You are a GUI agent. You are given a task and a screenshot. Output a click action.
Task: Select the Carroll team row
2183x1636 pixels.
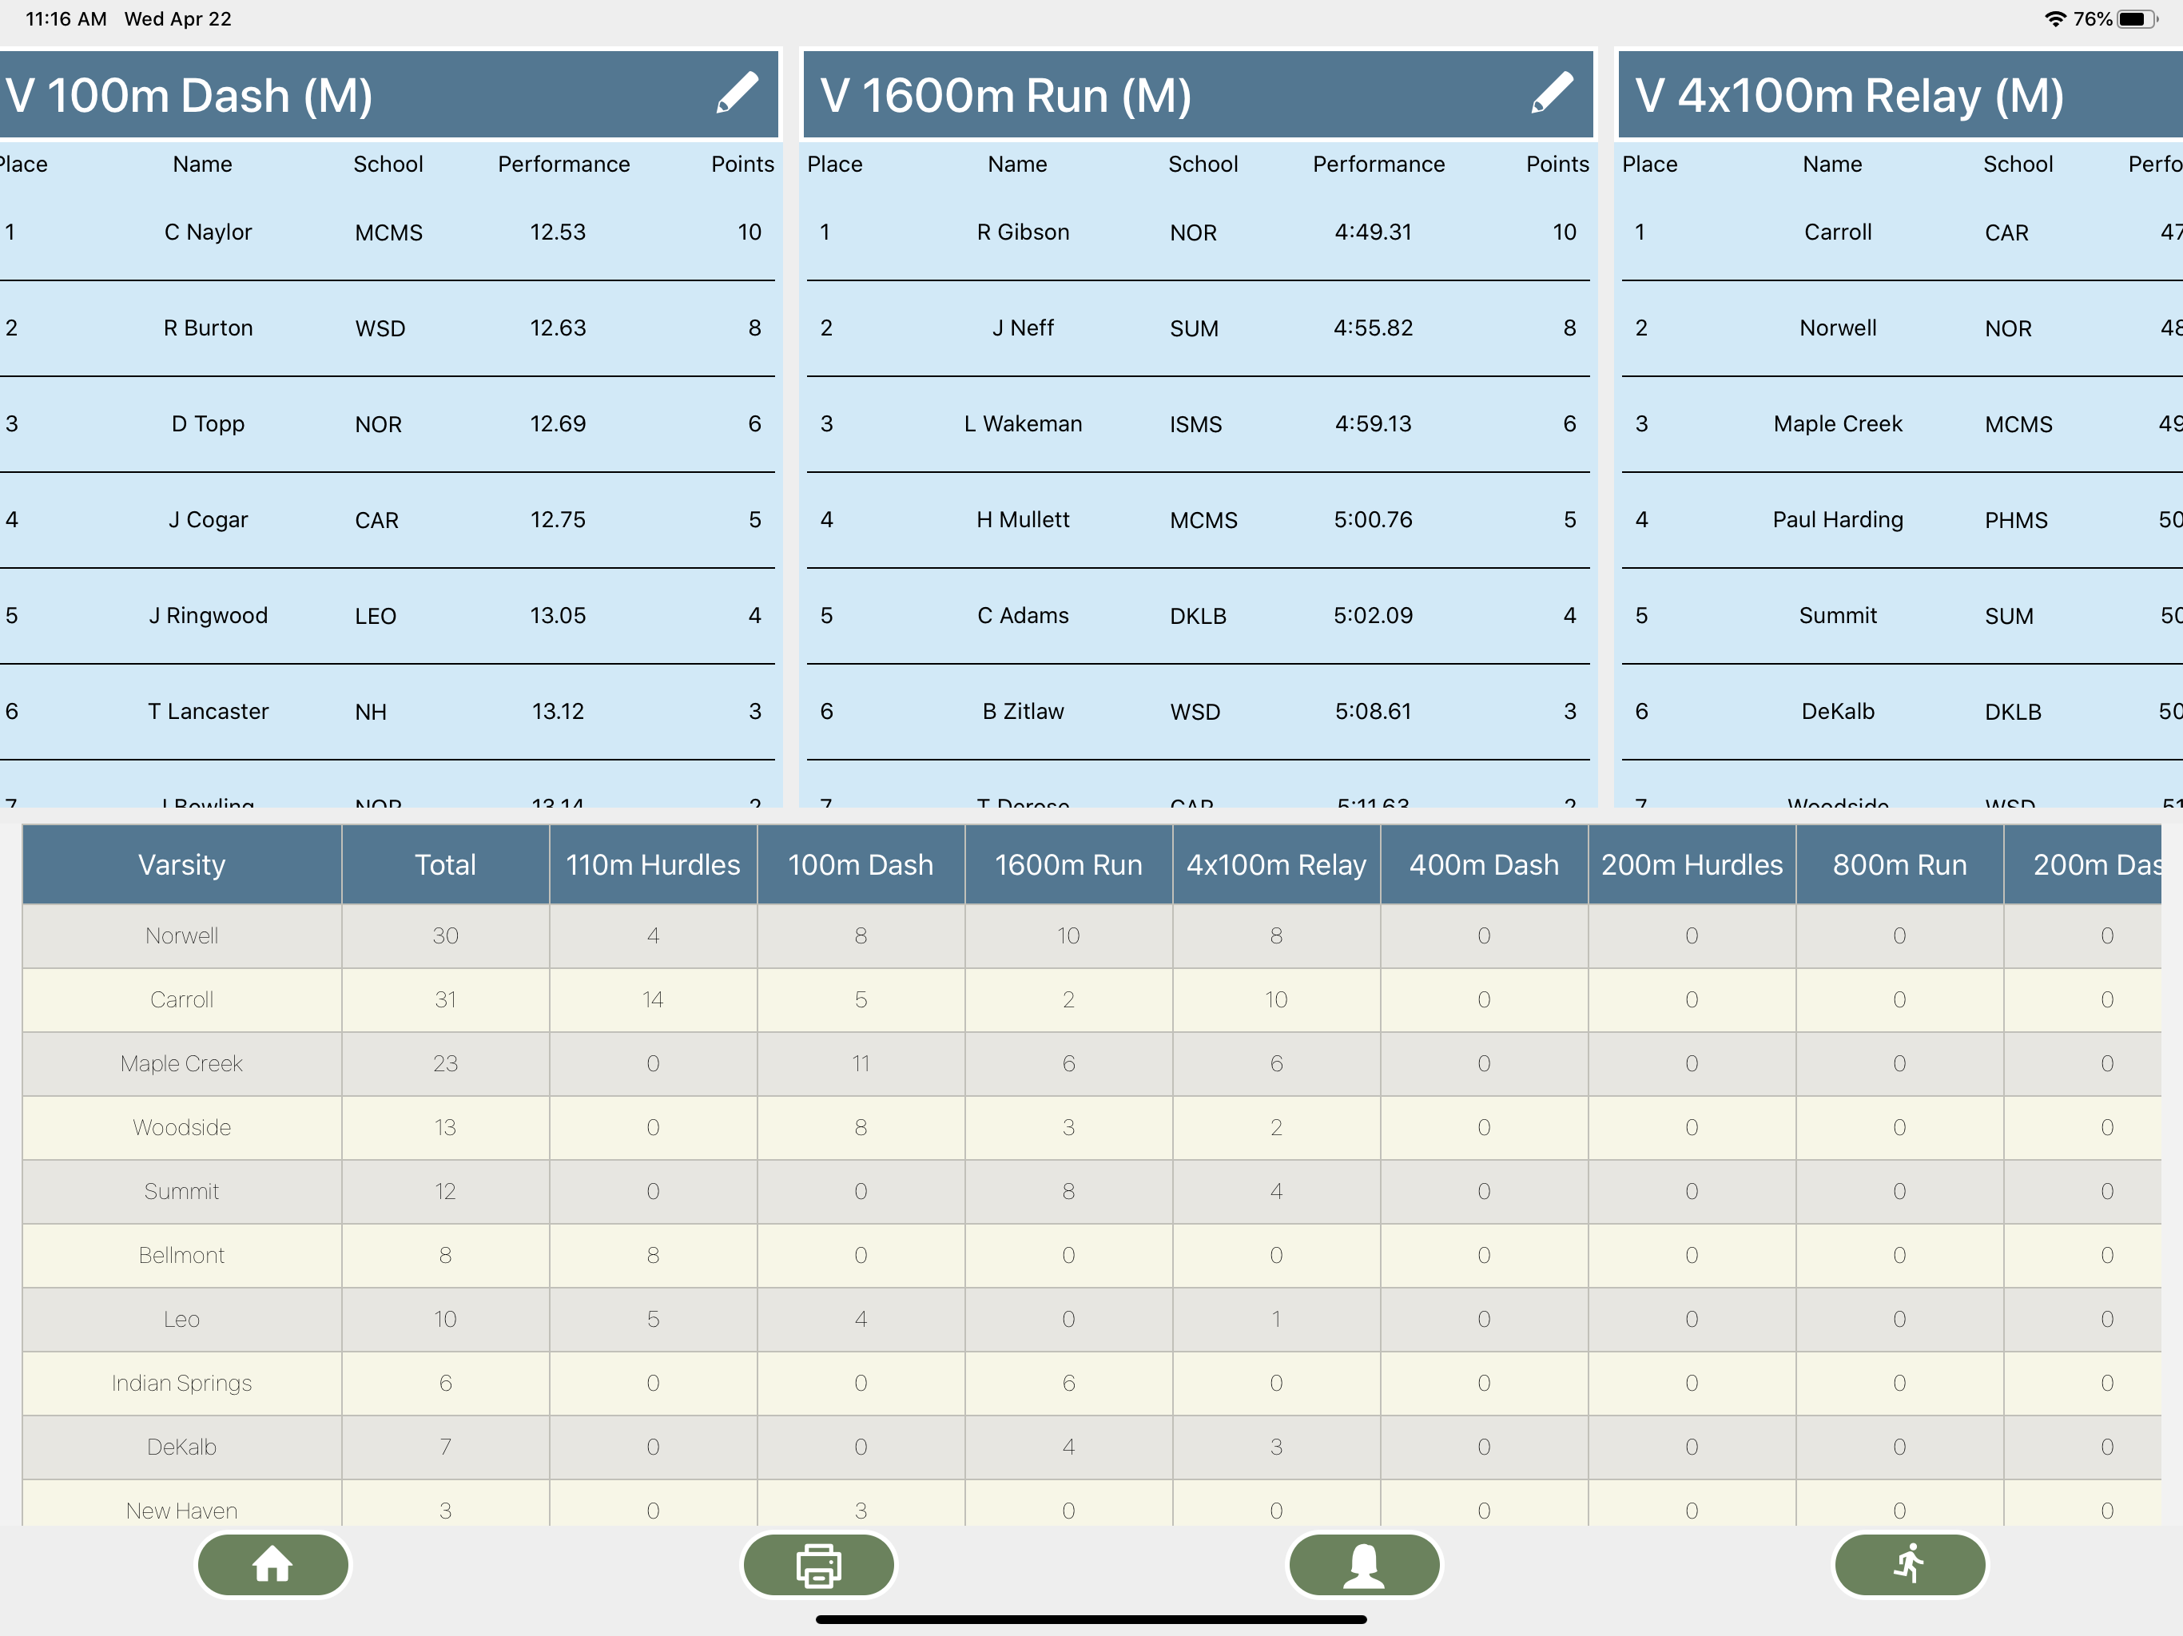point(1091,999)
